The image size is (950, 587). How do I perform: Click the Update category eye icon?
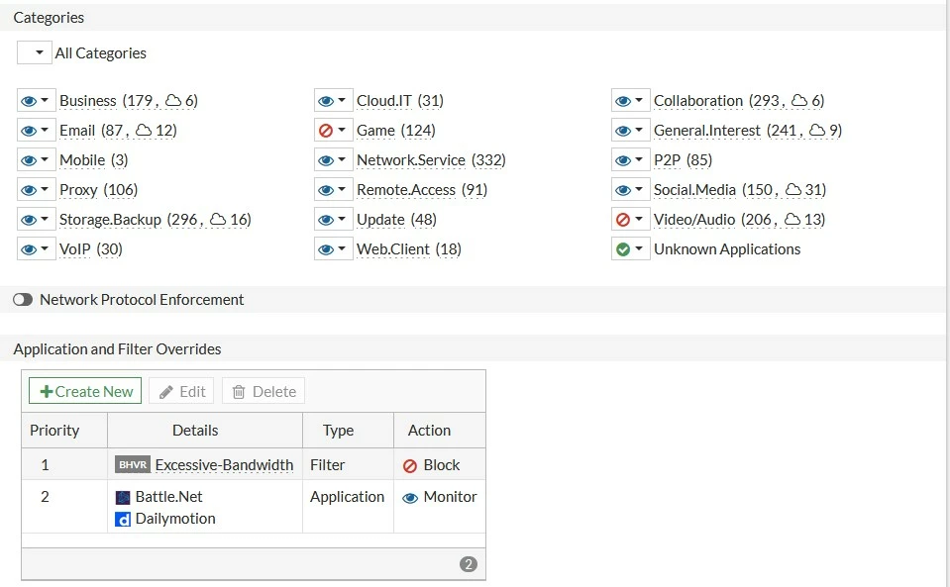tap(326, 220)
